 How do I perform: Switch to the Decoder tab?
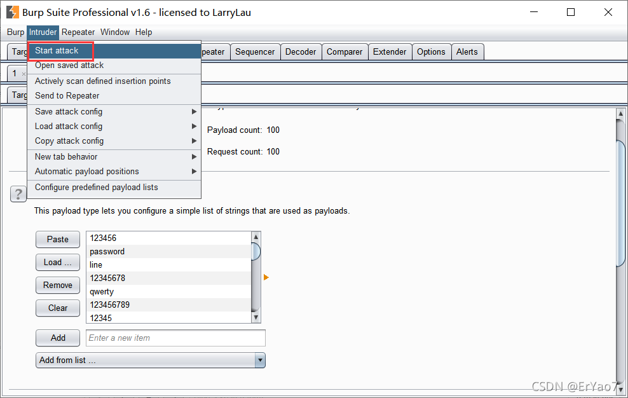tap(301, 52)
